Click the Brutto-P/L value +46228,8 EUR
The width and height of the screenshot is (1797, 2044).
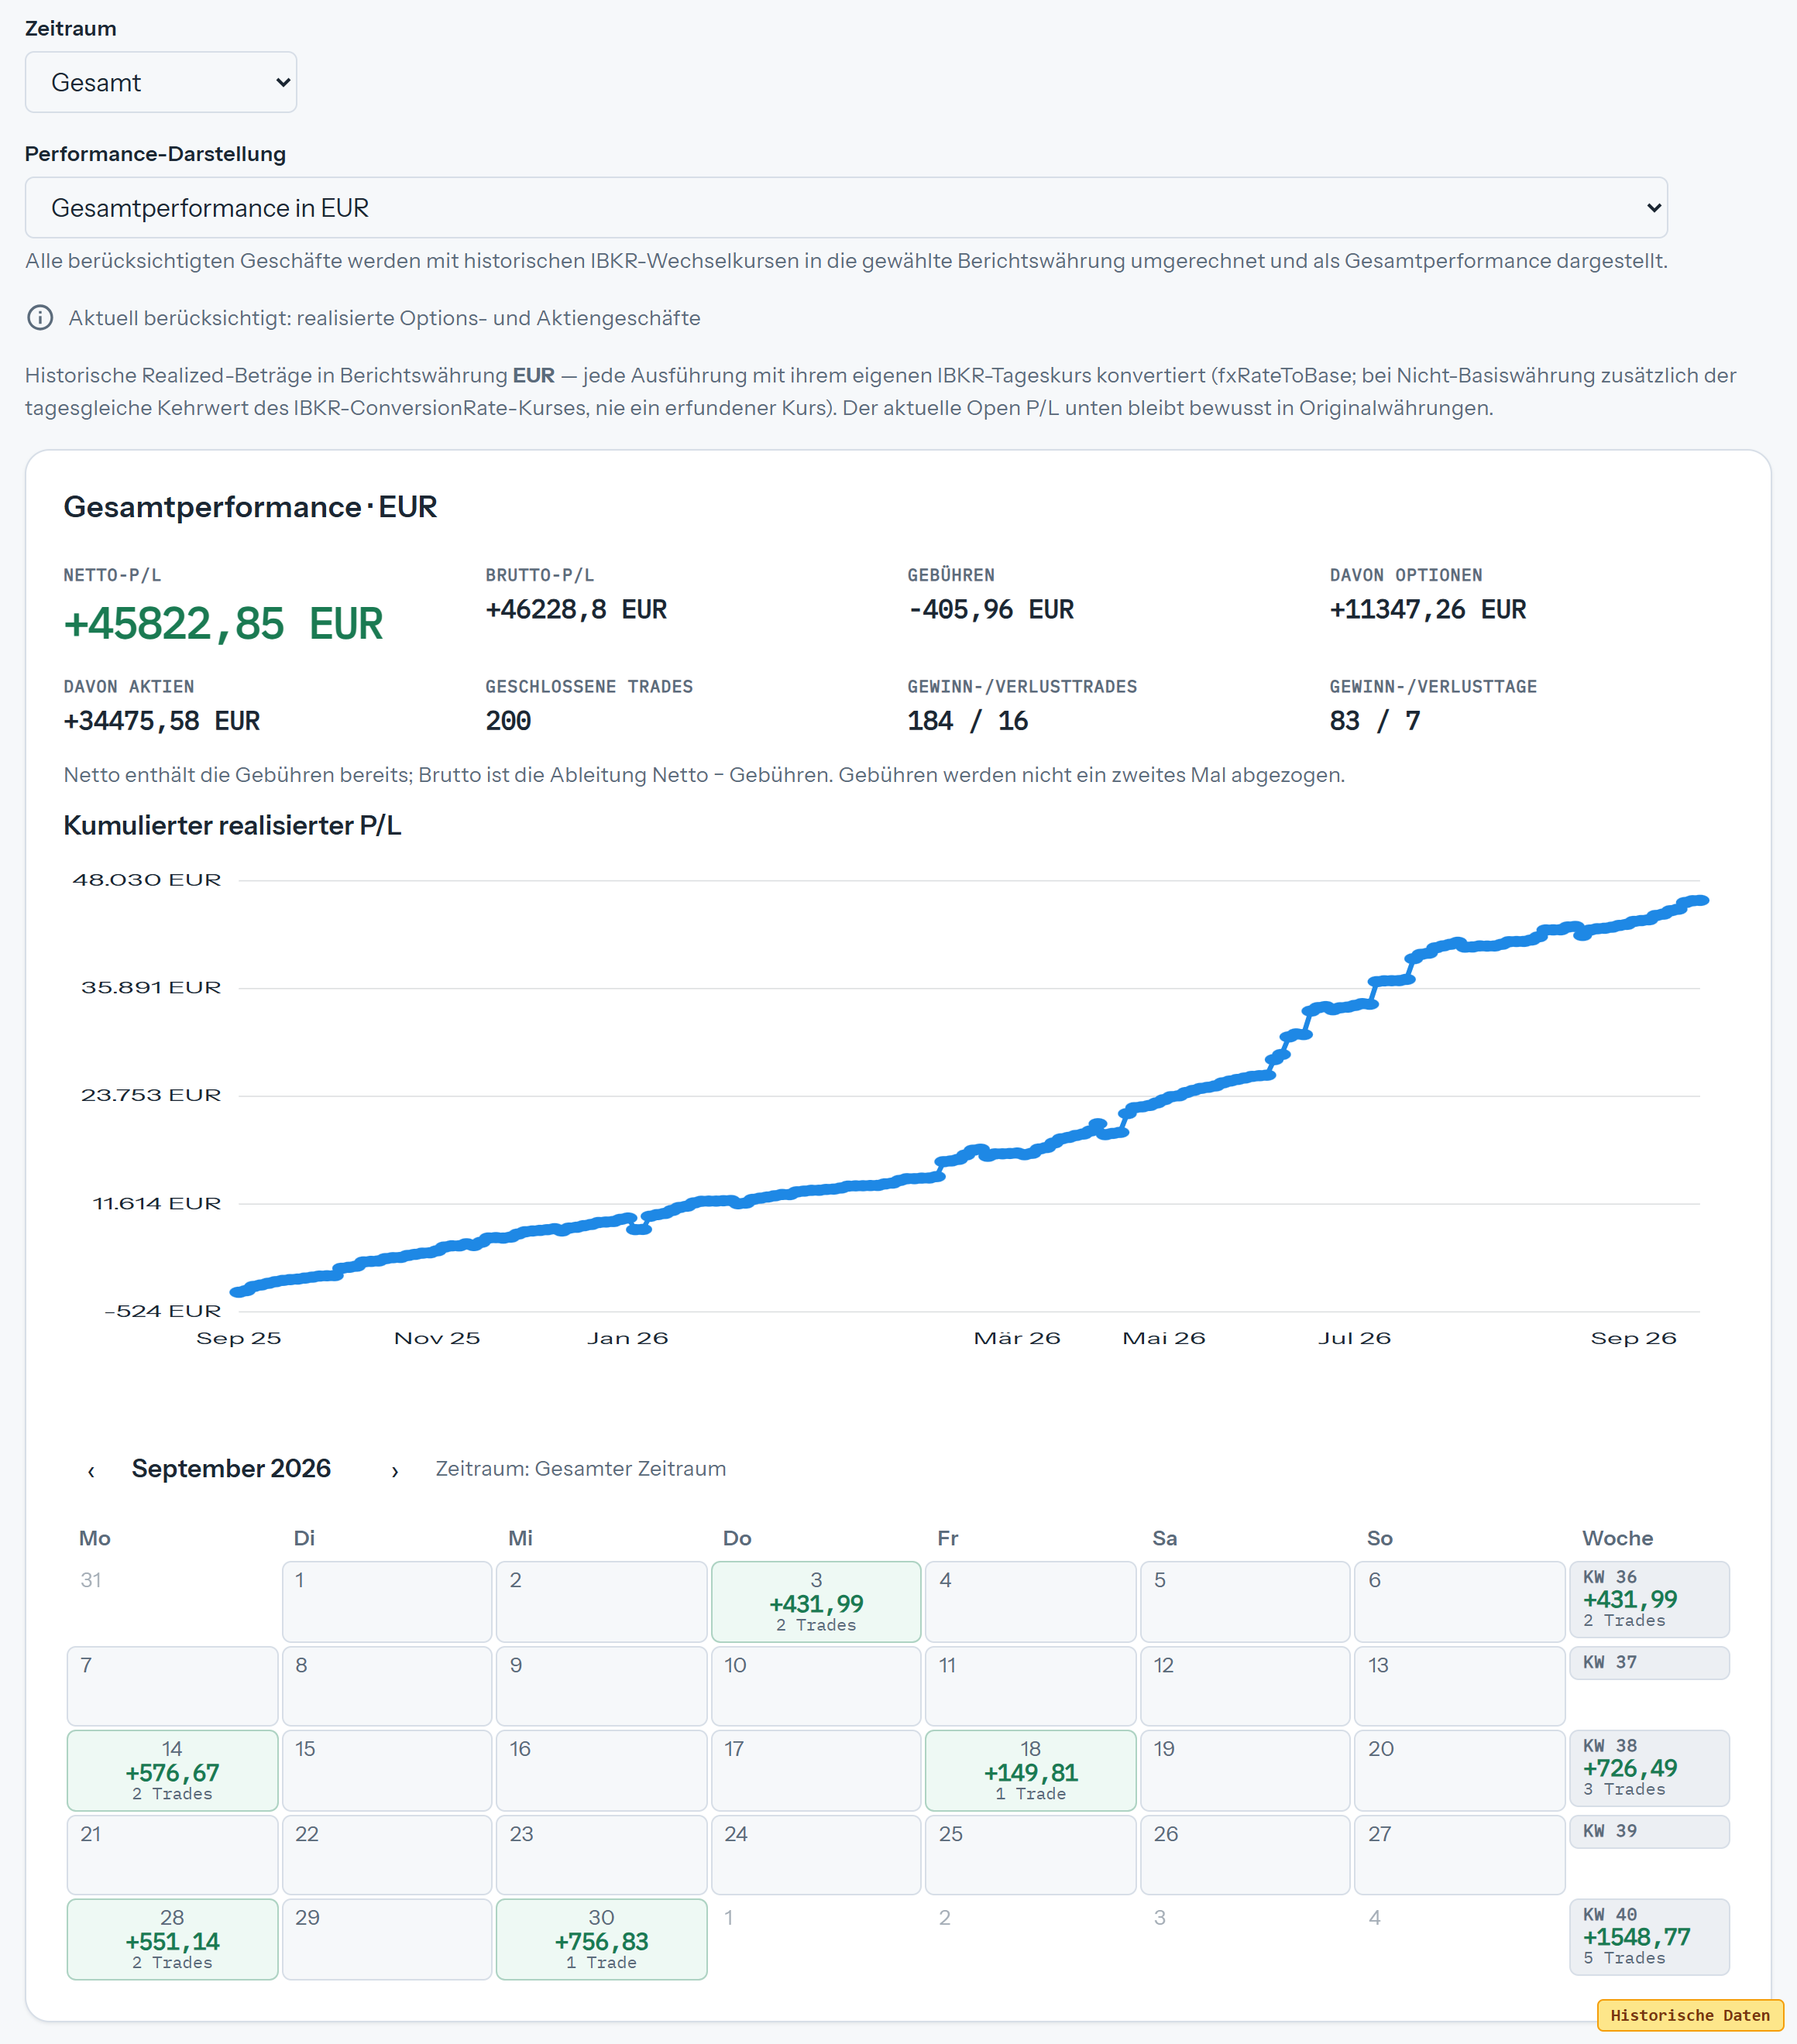tap(576, 609)
